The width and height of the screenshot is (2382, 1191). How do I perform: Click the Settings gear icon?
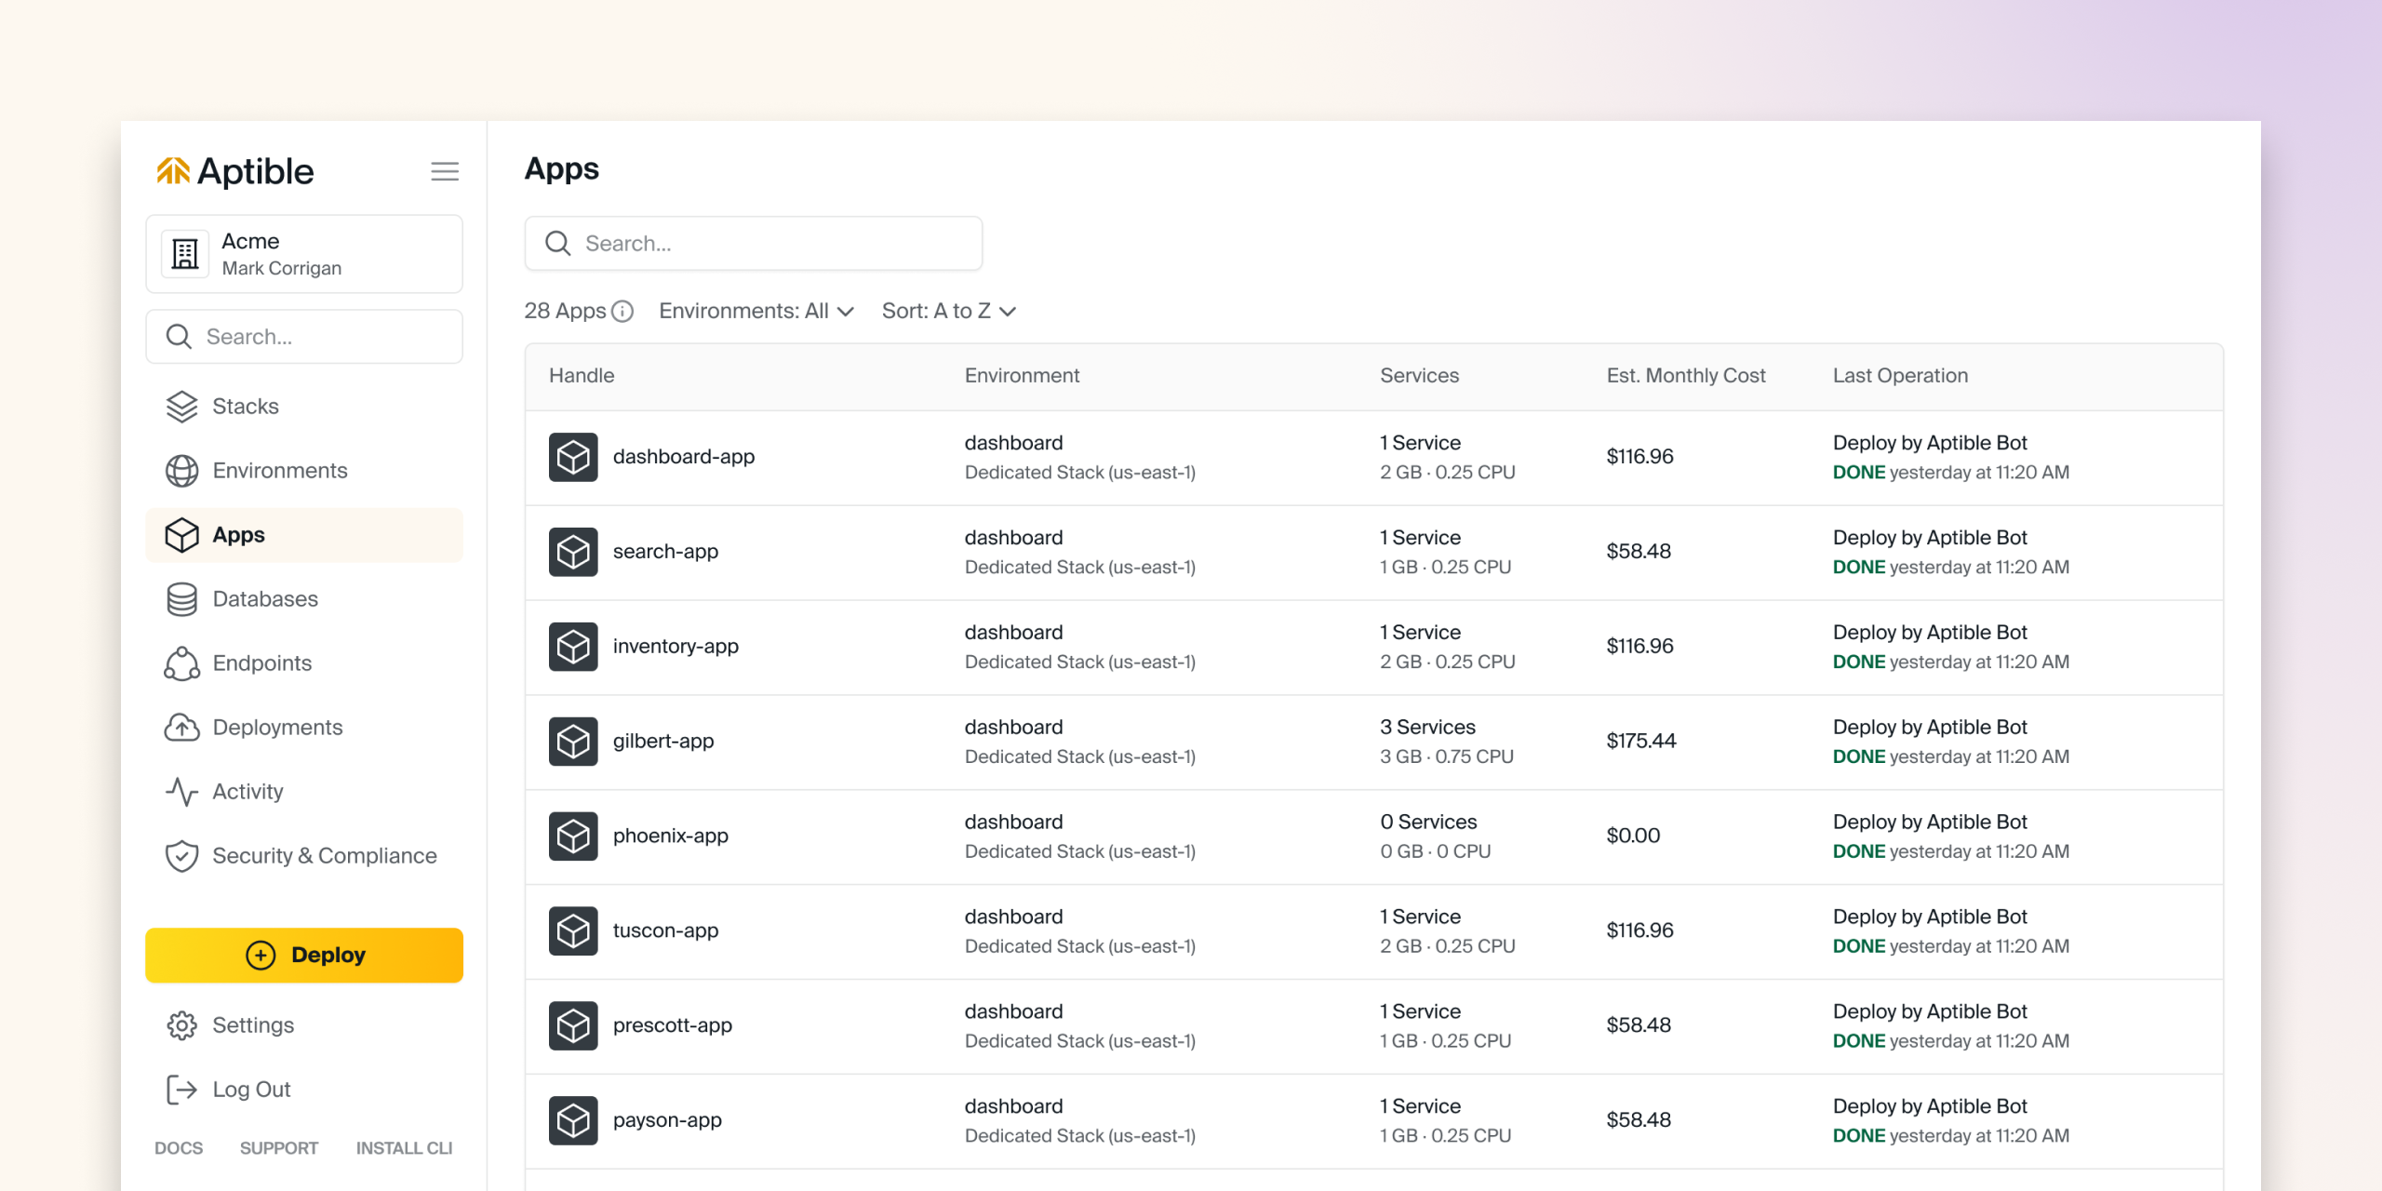[x=181, y=1025]
